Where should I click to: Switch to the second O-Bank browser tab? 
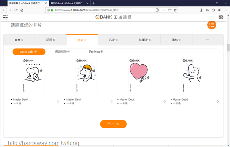click(66, 3)
